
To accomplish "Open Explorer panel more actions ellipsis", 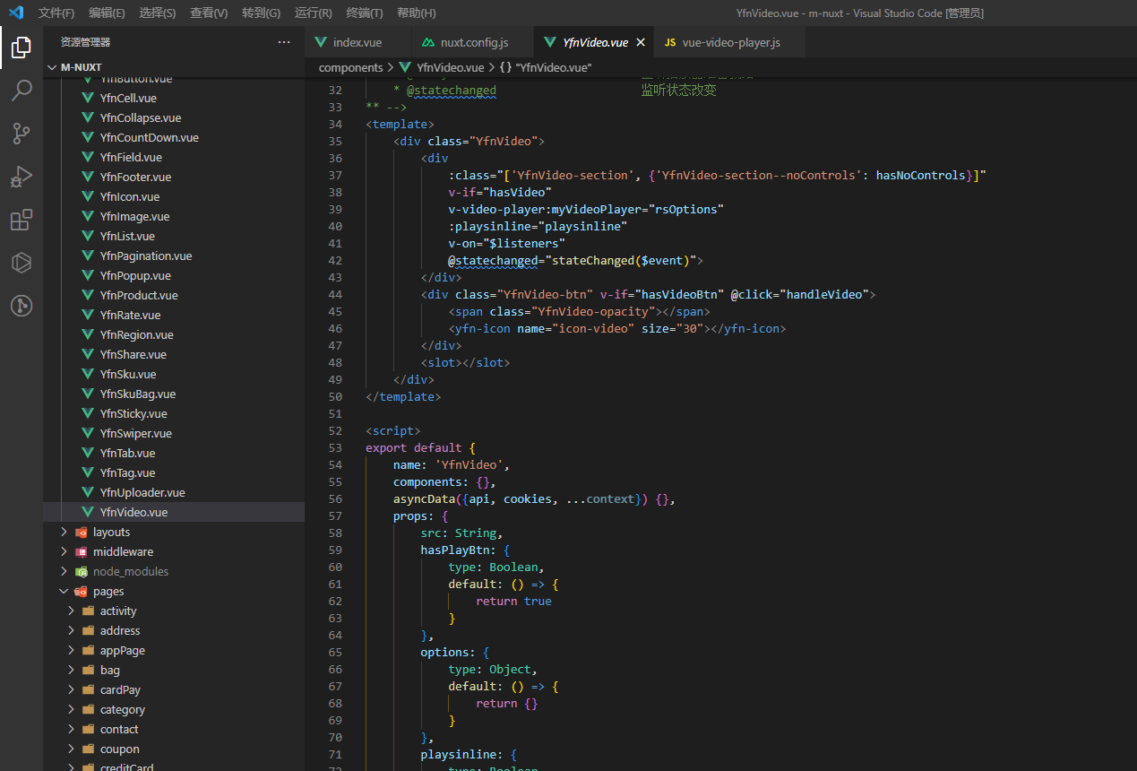I will (x=284, y=42).
